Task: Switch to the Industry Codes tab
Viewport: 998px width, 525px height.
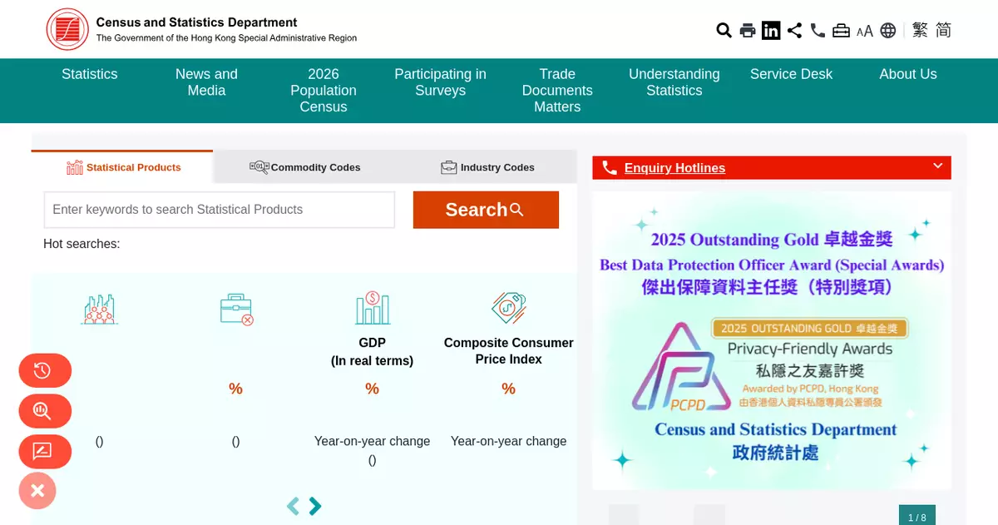Action: [x=487, y=167]
